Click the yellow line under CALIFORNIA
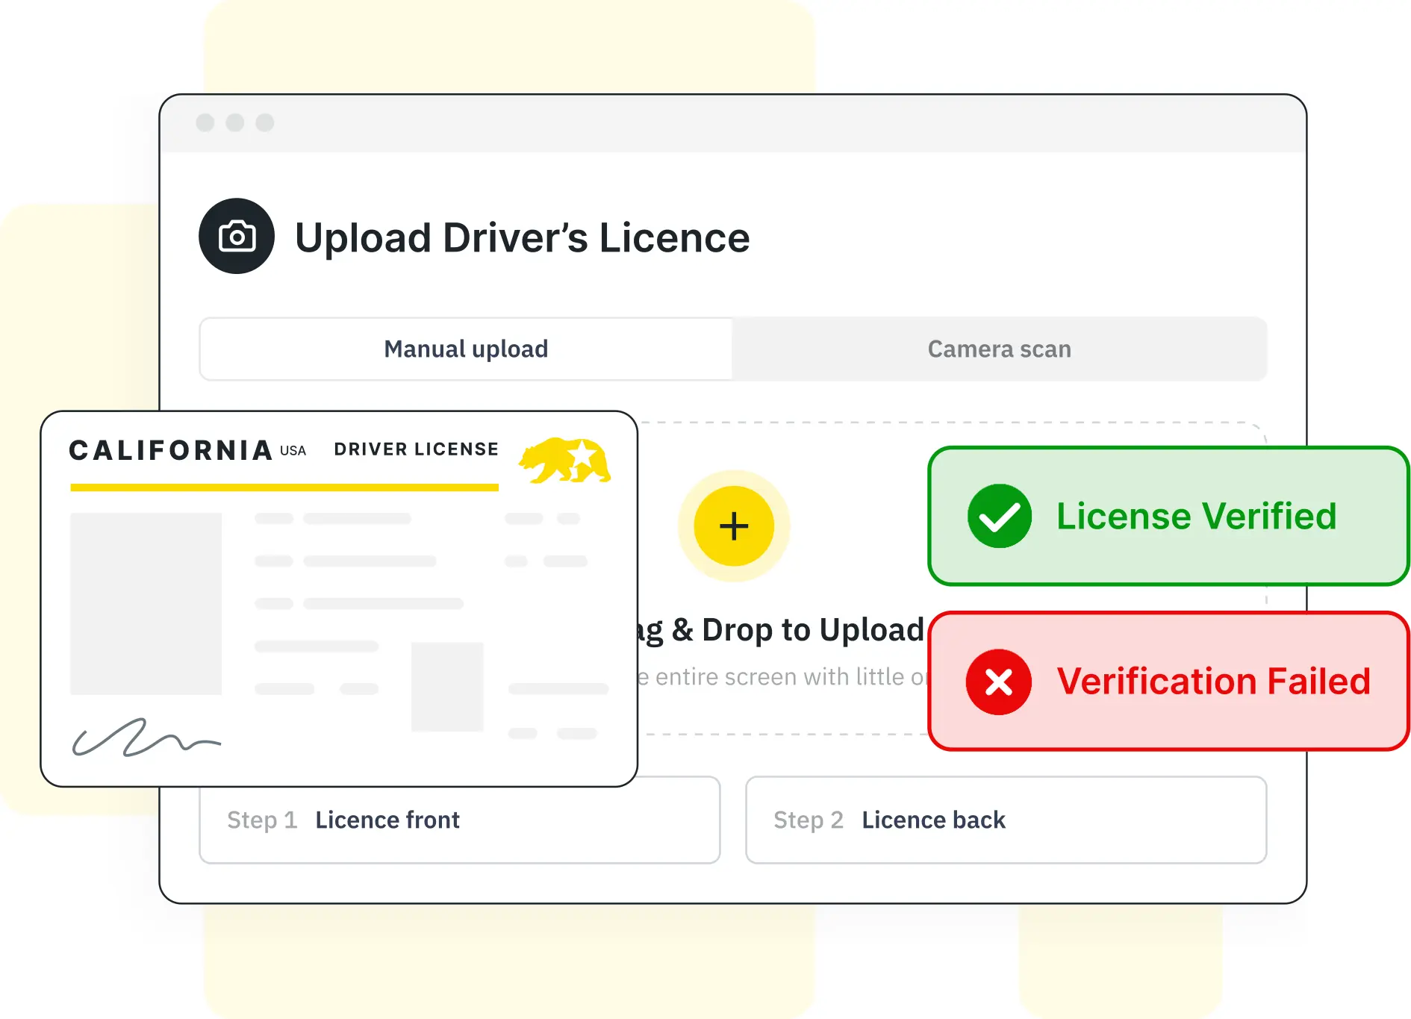1411x1019 pixels. click(x=284, y=487)
